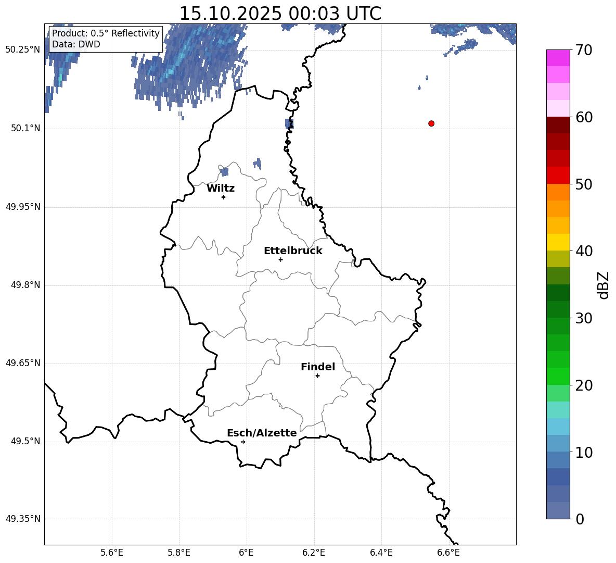616x563 pixels.
Task: Click the 5.6°E longitude label
Action: (112, 553)
